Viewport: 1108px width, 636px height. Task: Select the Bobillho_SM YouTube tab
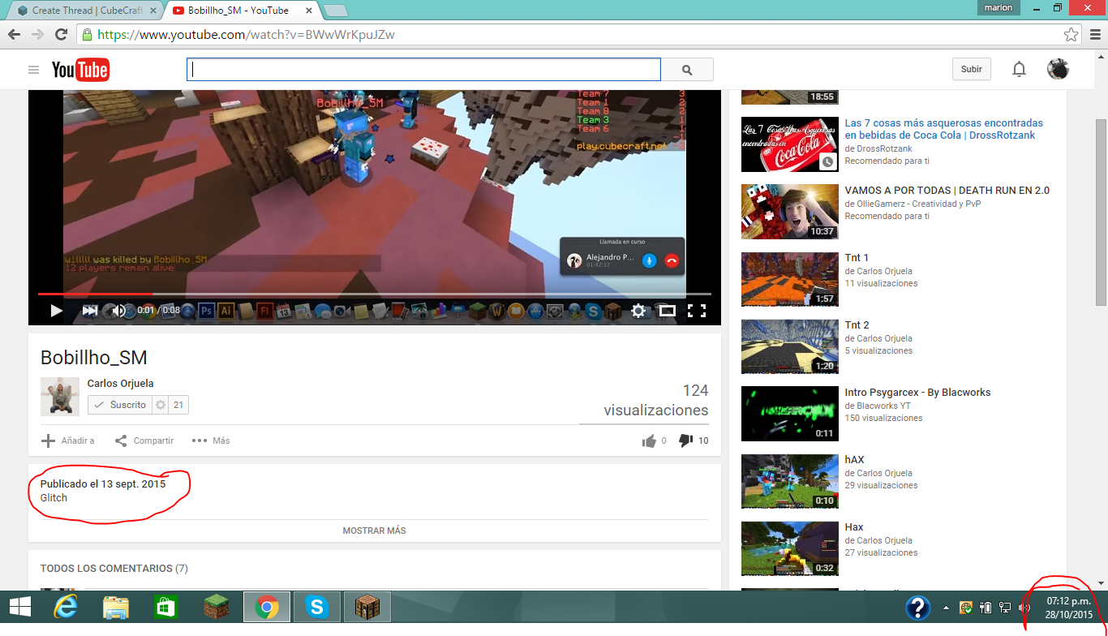tap(238, 11)
